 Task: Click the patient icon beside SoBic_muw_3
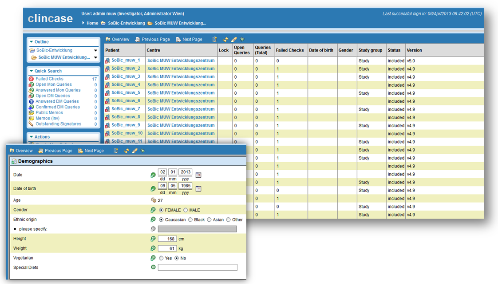107,77
